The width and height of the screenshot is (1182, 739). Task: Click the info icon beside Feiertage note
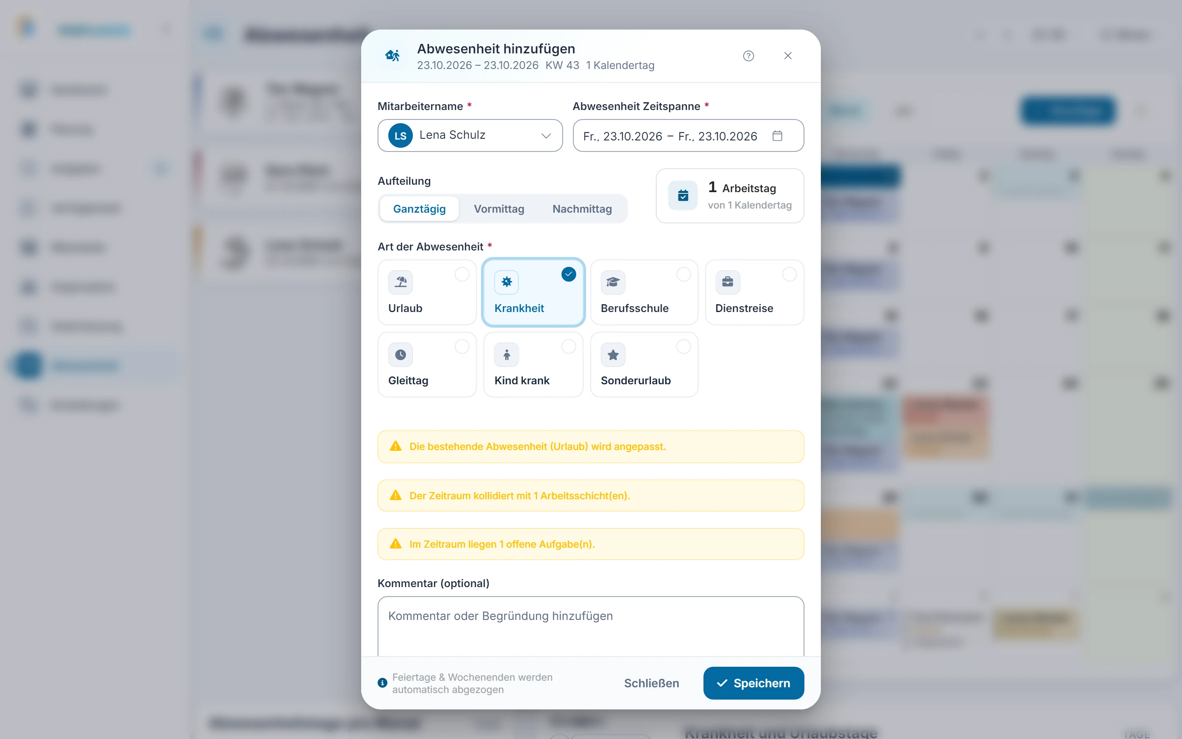click(383, 683)
